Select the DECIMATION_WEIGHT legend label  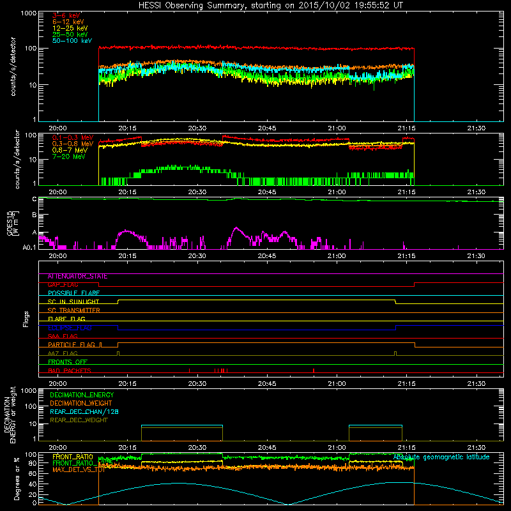(81, 403)
